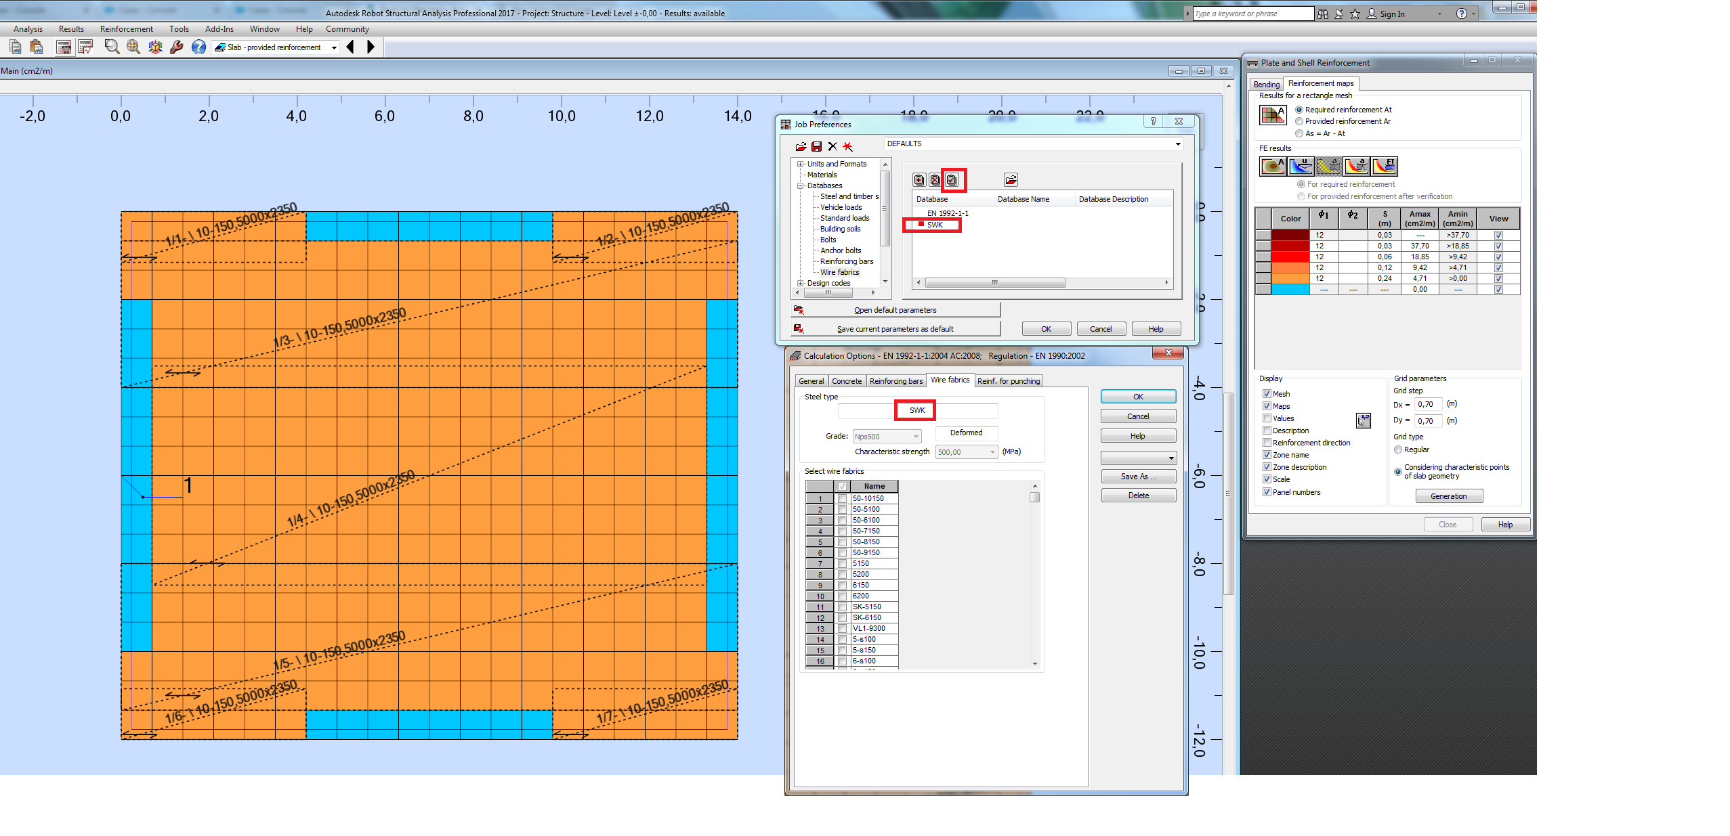Select 'For provided reinforcement after verification' option
The height and width of the screenshot is (836, 1730).
coord(1301,196)
